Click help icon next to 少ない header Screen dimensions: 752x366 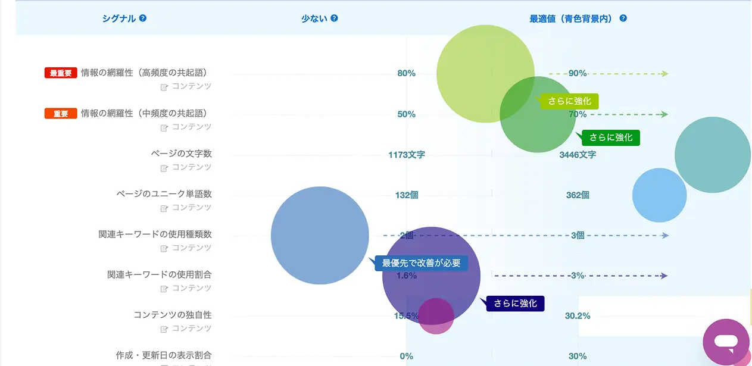tap(334, 18)
